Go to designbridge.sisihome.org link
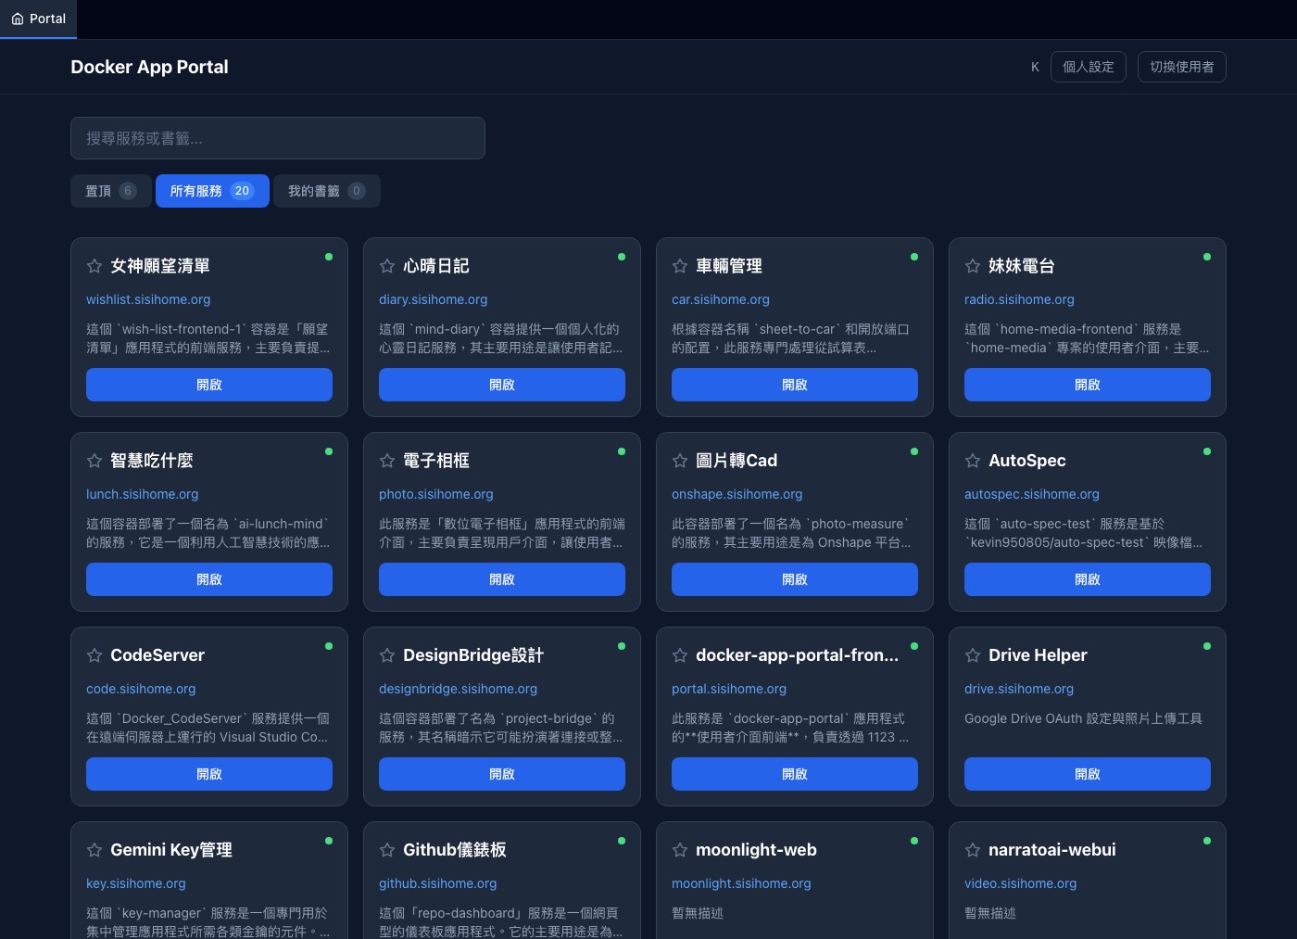The height and width of the screenshot is (939, 1297). pos(459,689)
